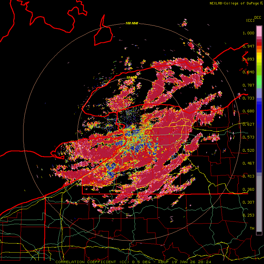Click the CORRELATION COEFFICIENT (CC) caption text
264x264 pixels.
click(x=92, y=262)
